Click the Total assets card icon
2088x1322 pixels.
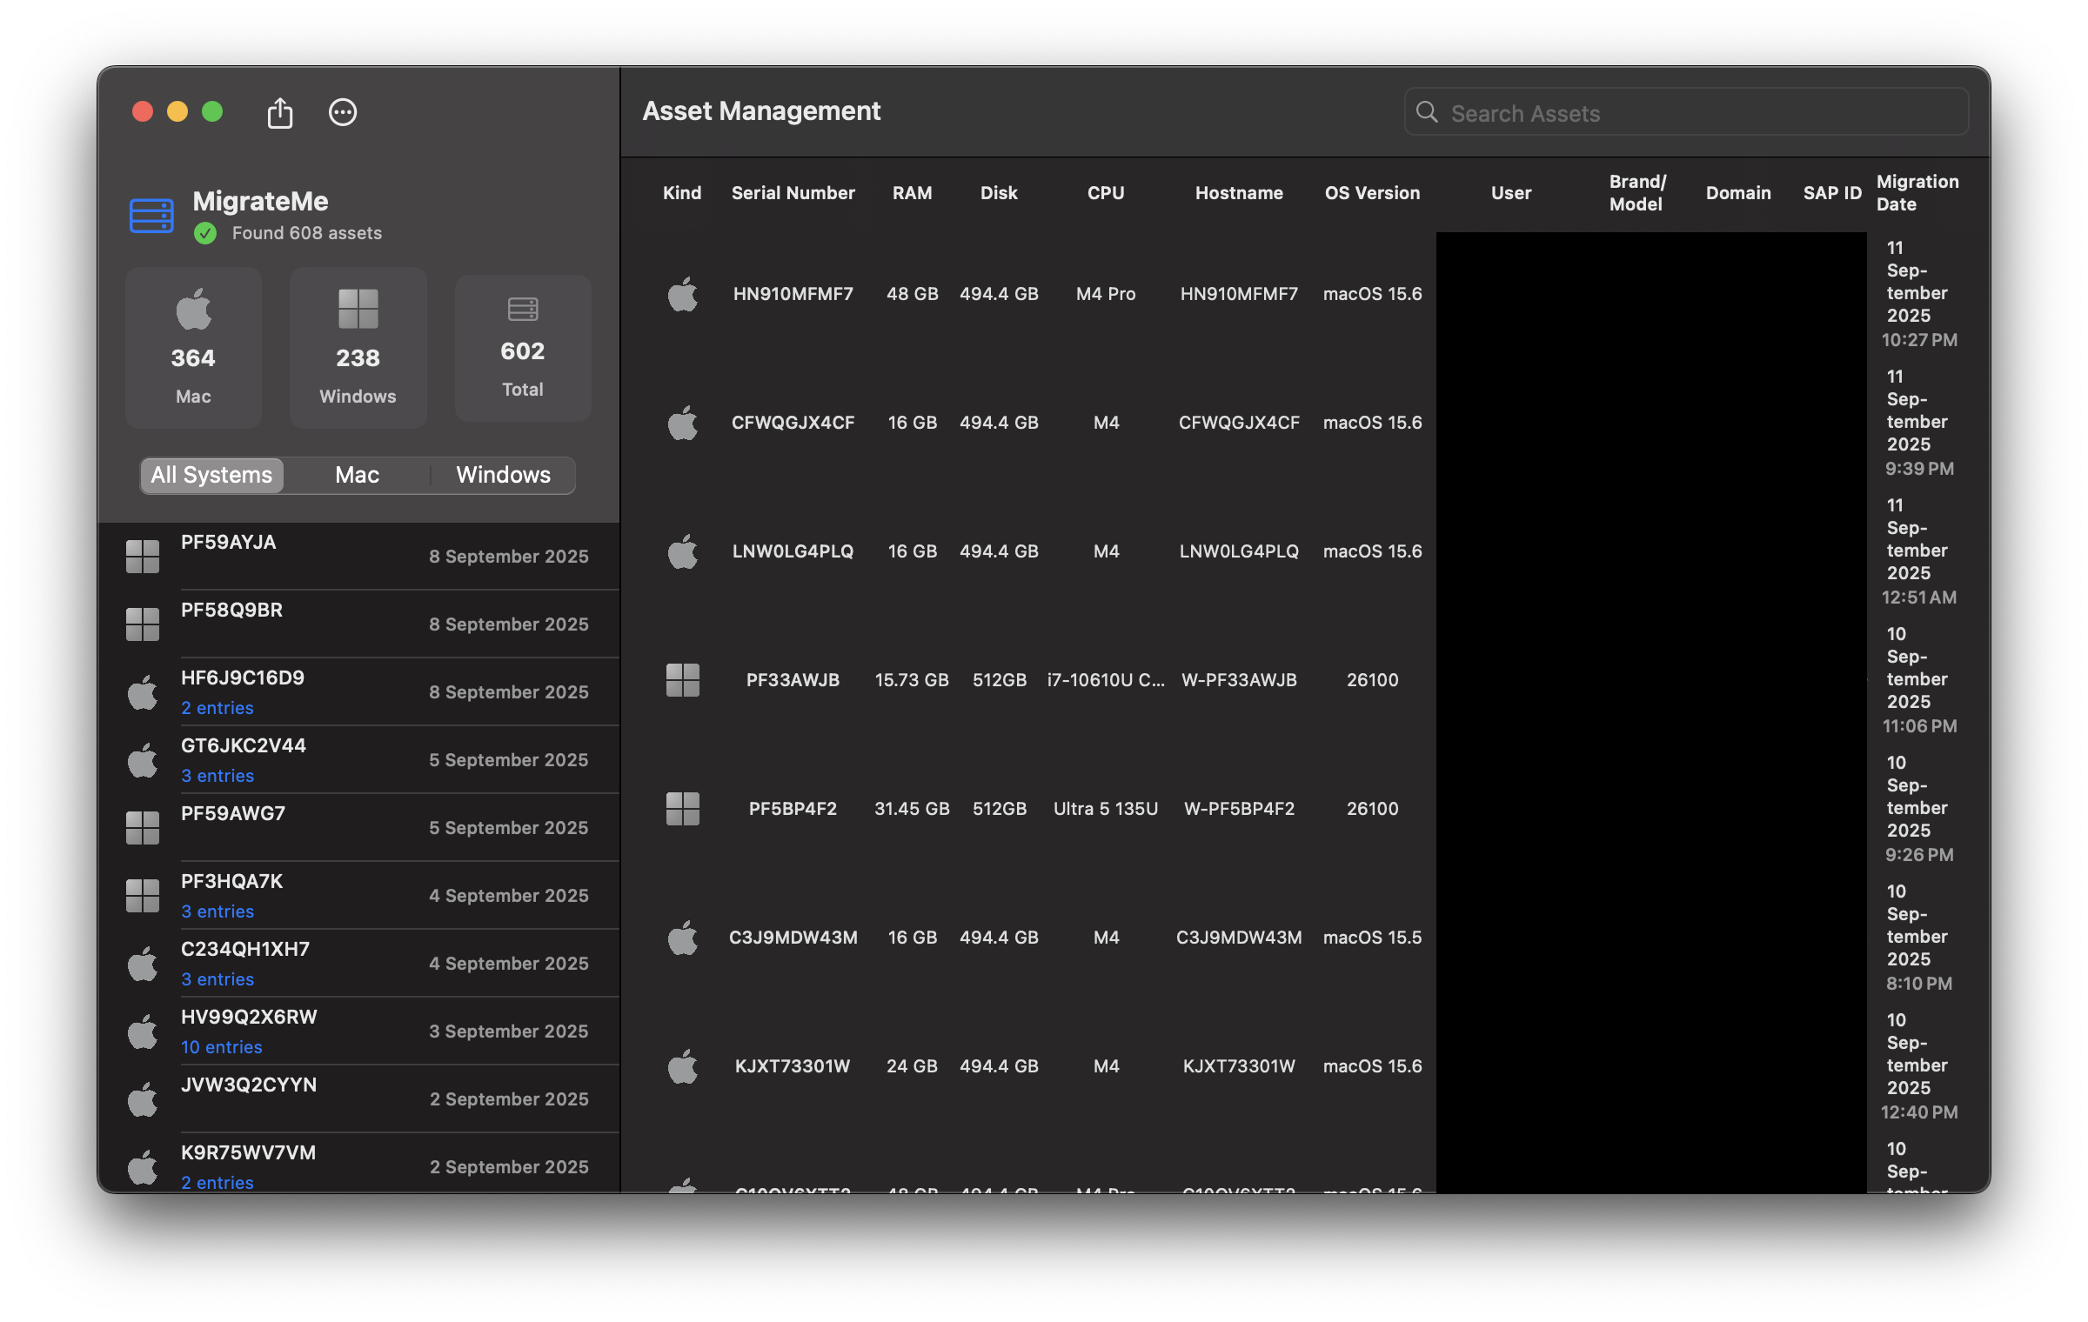tap(523, 310)
